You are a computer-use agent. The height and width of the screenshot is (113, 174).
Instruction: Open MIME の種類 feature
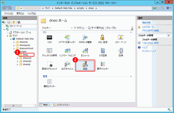coord(85,39)
